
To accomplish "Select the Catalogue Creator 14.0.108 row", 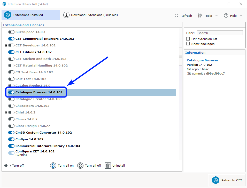I will [x=38, y=99].
